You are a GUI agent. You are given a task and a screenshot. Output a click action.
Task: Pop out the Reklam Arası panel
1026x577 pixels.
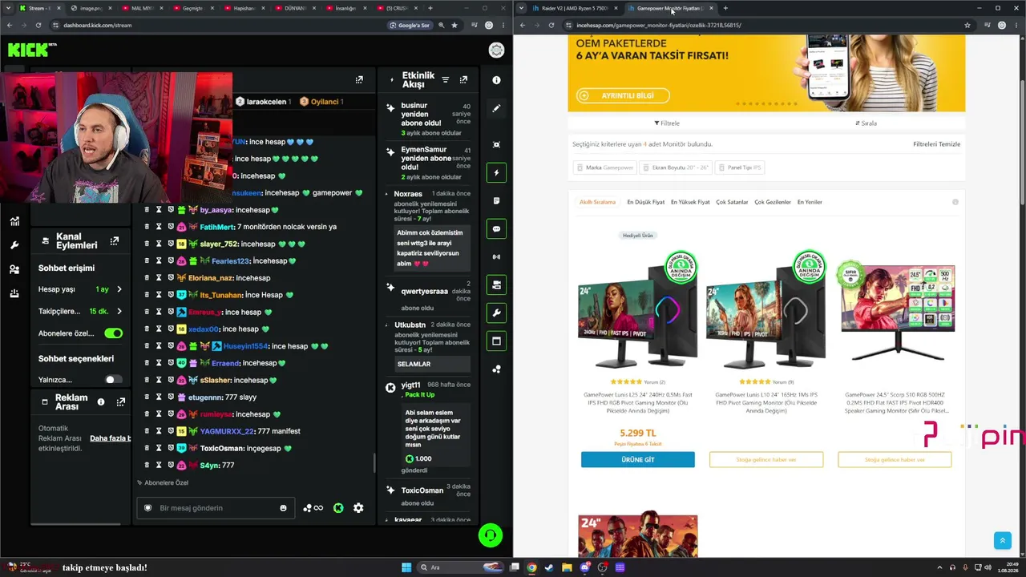(121, 401)
